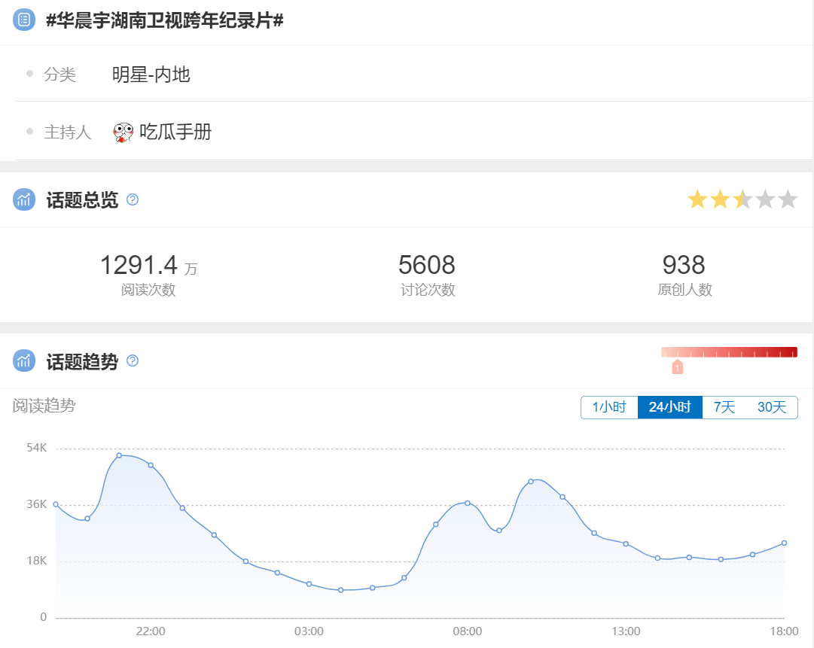Open the help tooltip beside 话题趋势
This screenshot has width=814, height=648.
coord(132,361)
